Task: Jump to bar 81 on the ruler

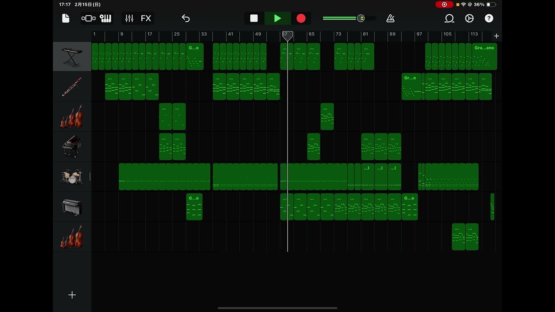Action: coord(366,34)
